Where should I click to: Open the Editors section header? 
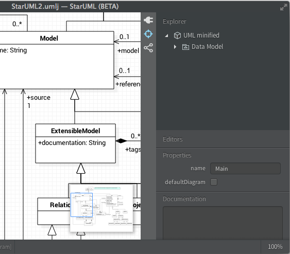[173, 139]
